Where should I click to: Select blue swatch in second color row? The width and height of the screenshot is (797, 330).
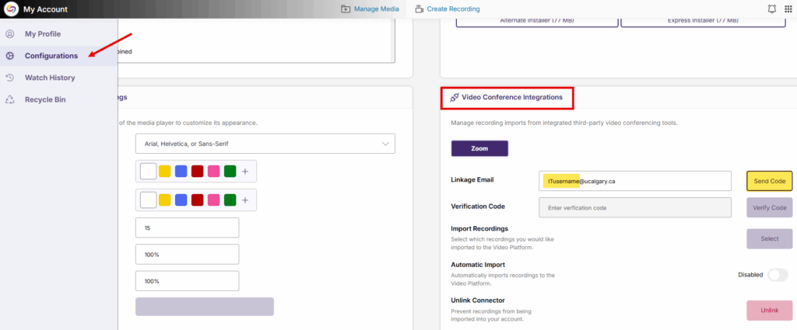[x=181, y=200]
